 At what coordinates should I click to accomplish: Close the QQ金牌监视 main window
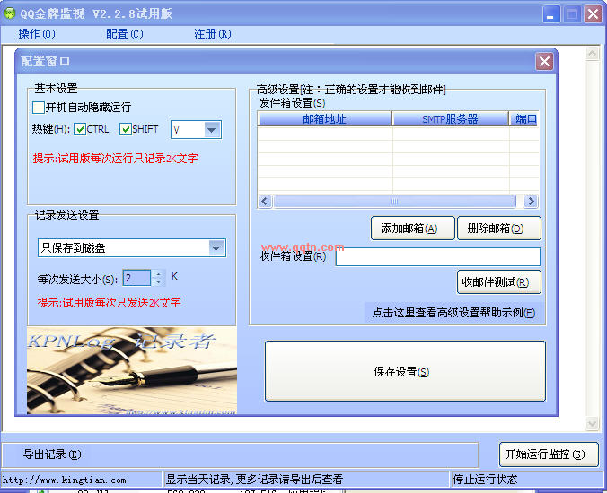[593, 14]
